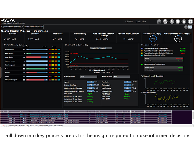Click the Booster Station summary row label
This screenshot has width=194, height=145.
tap(10, 61)
